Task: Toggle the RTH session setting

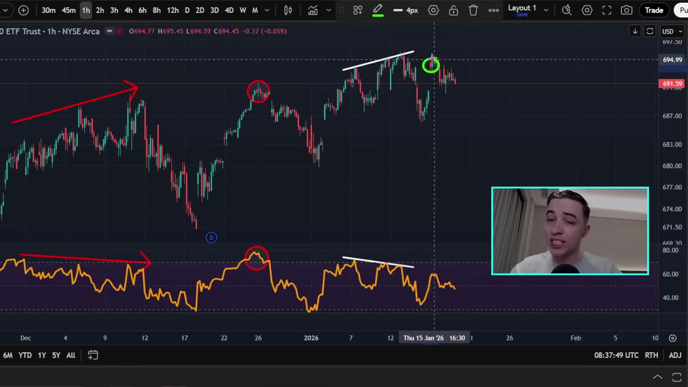Action: 651,355
